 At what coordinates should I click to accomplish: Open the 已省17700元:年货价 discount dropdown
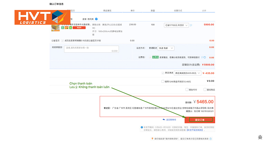(x=176, y=25)
